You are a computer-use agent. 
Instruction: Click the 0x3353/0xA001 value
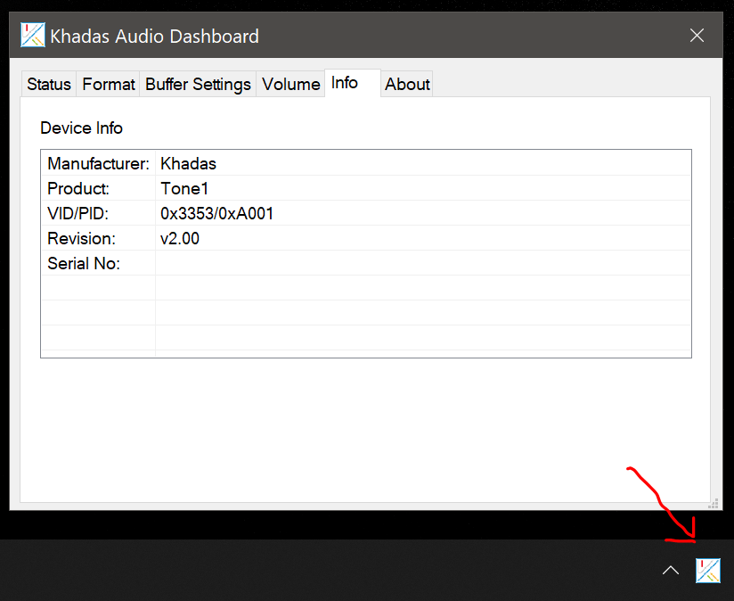pyautogui.click(x=216, y=214)
